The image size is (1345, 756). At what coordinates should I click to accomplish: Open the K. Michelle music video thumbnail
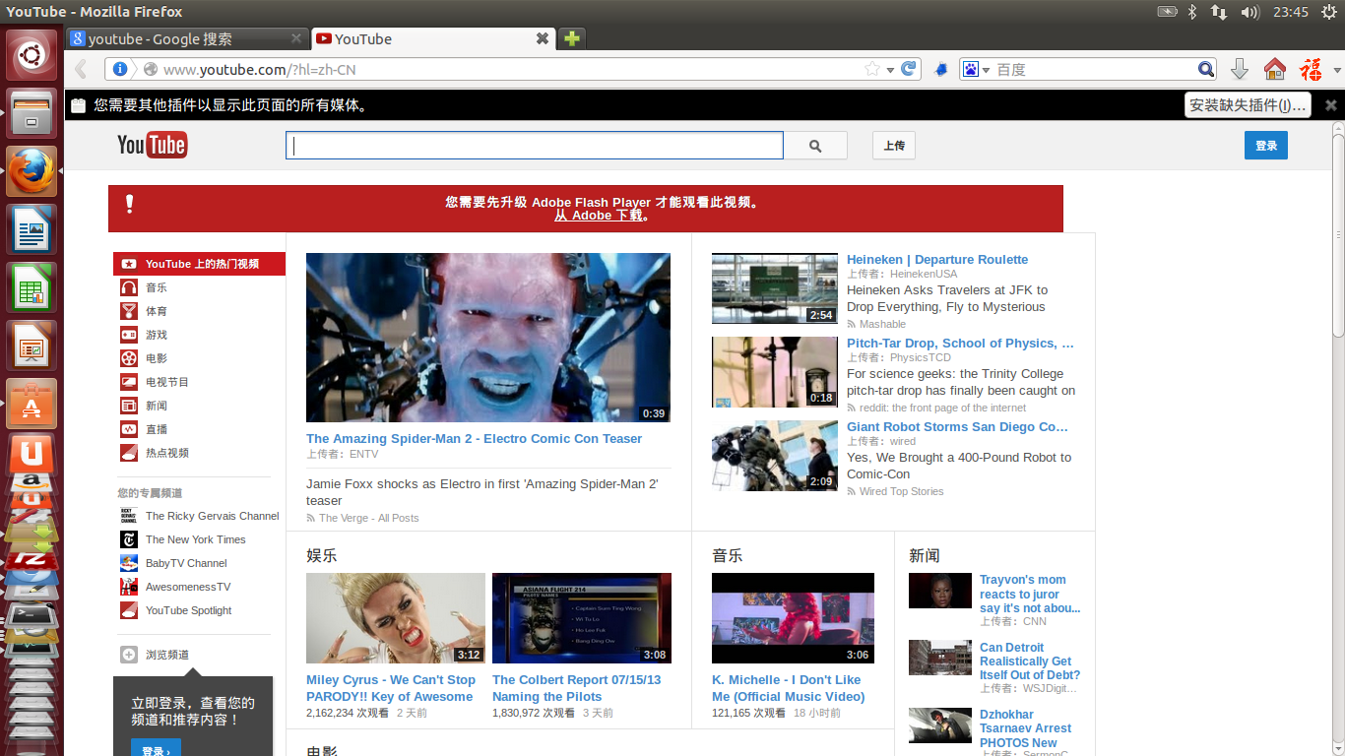click(x=793, y=618)
